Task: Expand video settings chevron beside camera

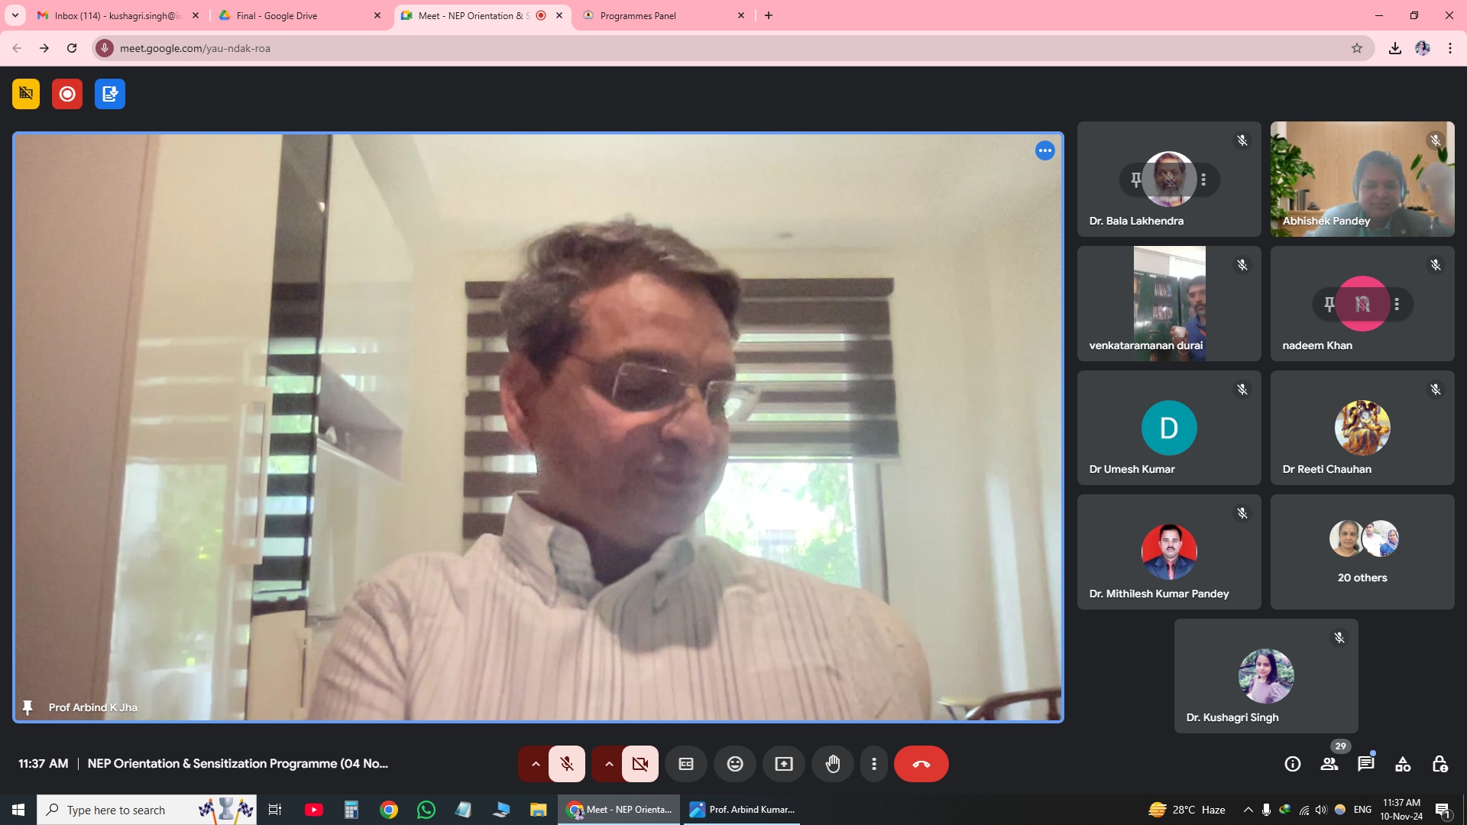Action: tap(609, 764)
